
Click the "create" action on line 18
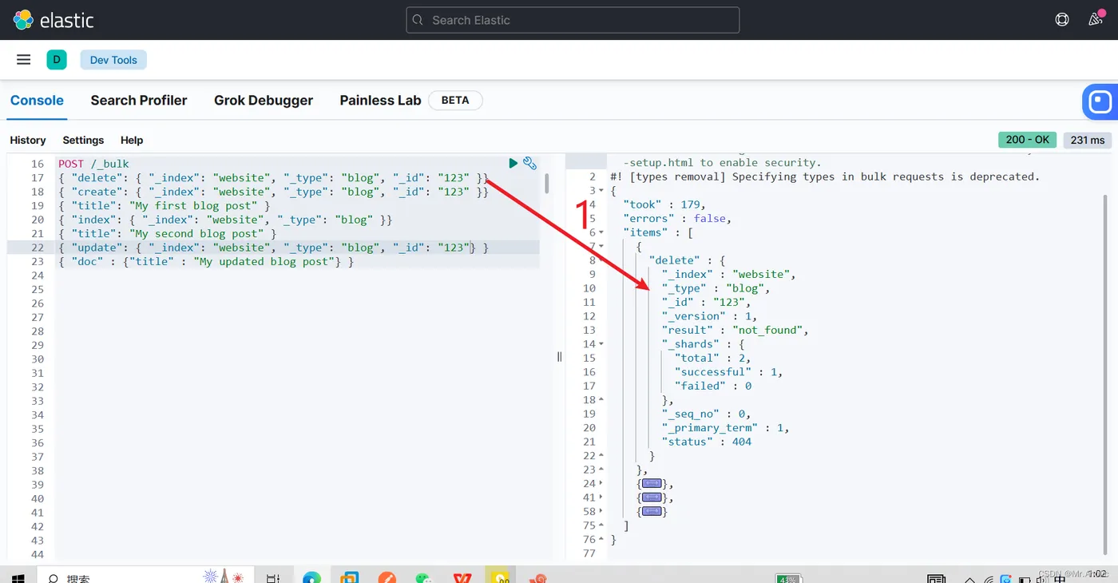[98, 192]
